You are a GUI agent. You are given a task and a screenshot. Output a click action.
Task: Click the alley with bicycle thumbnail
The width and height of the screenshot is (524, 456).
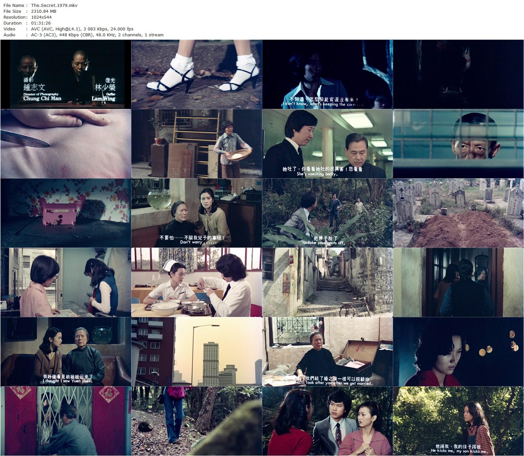tap(327, 282)
